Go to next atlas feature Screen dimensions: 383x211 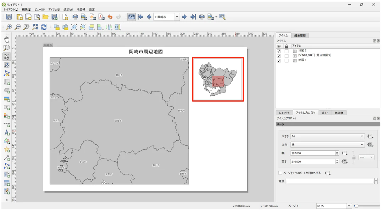184,17
